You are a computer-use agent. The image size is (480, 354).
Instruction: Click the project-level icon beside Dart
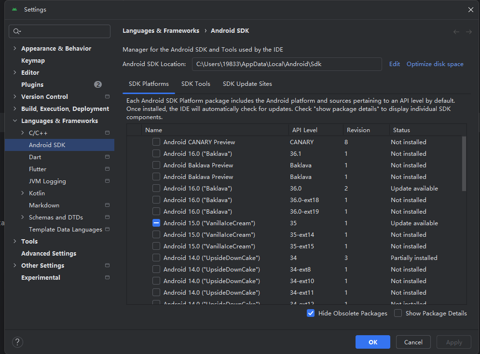107,157
